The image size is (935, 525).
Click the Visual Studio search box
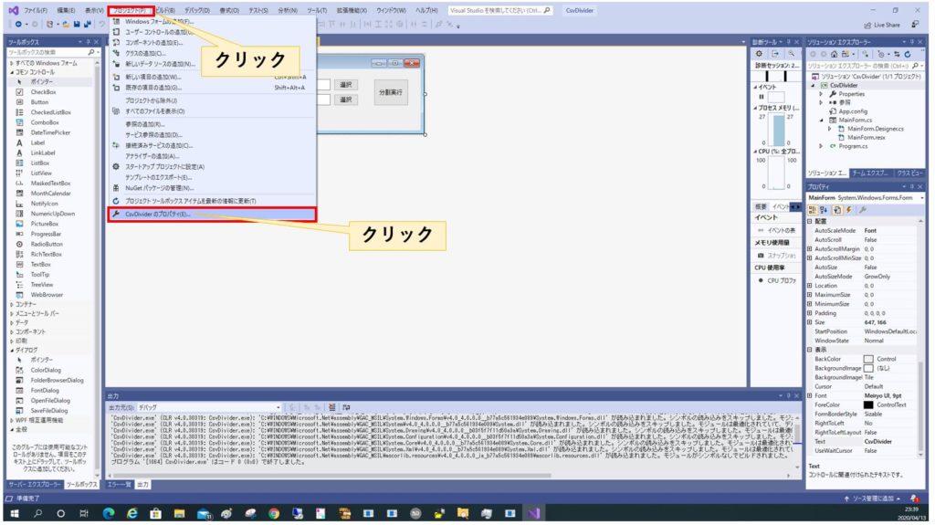[499, 10]
